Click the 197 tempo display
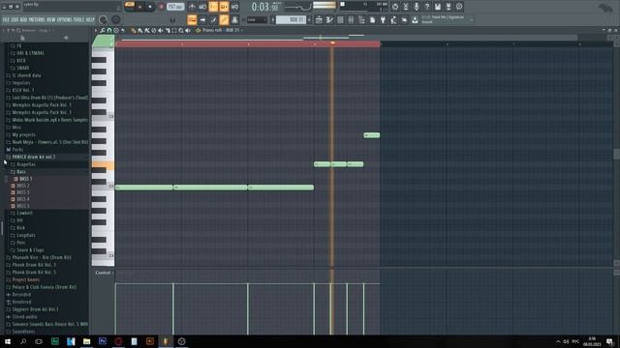This screenshot has width=620, height=348. tap(175, 7)
